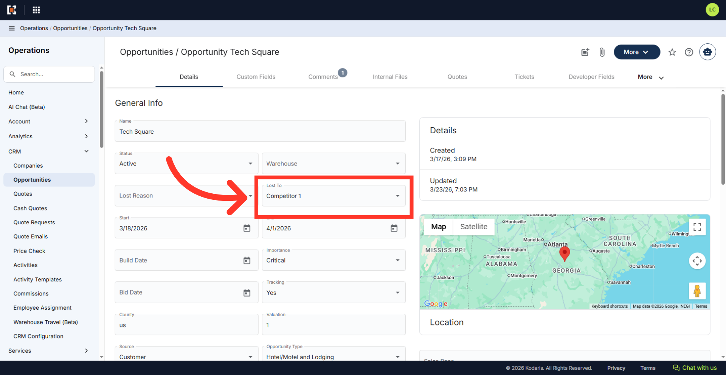Open the Warehouse dropdown
Image resolution: width=726 pixels, height=375 pixels.
(x=334, y=164)
